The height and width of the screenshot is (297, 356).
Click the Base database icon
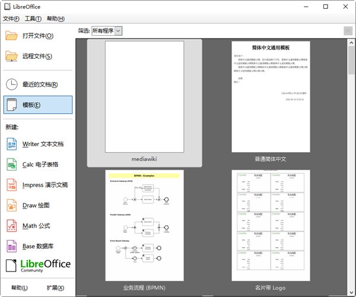[x=12, y=246]
